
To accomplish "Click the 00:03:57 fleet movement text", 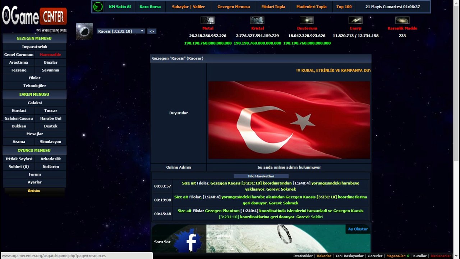I will pos(270,186).
